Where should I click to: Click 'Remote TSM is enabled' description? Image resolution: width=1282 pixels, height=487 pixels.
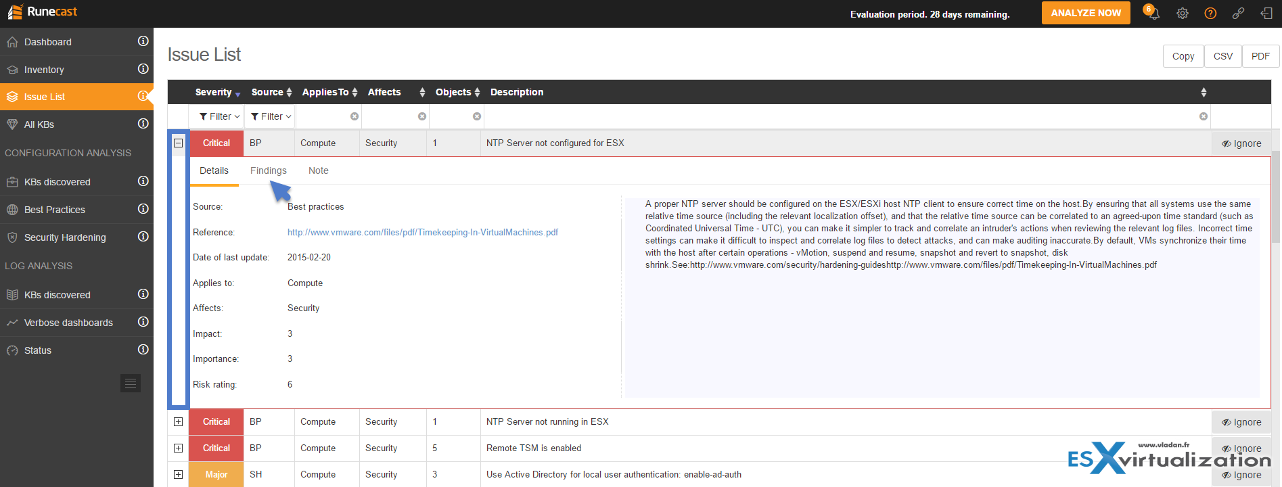tap(534, 448)
